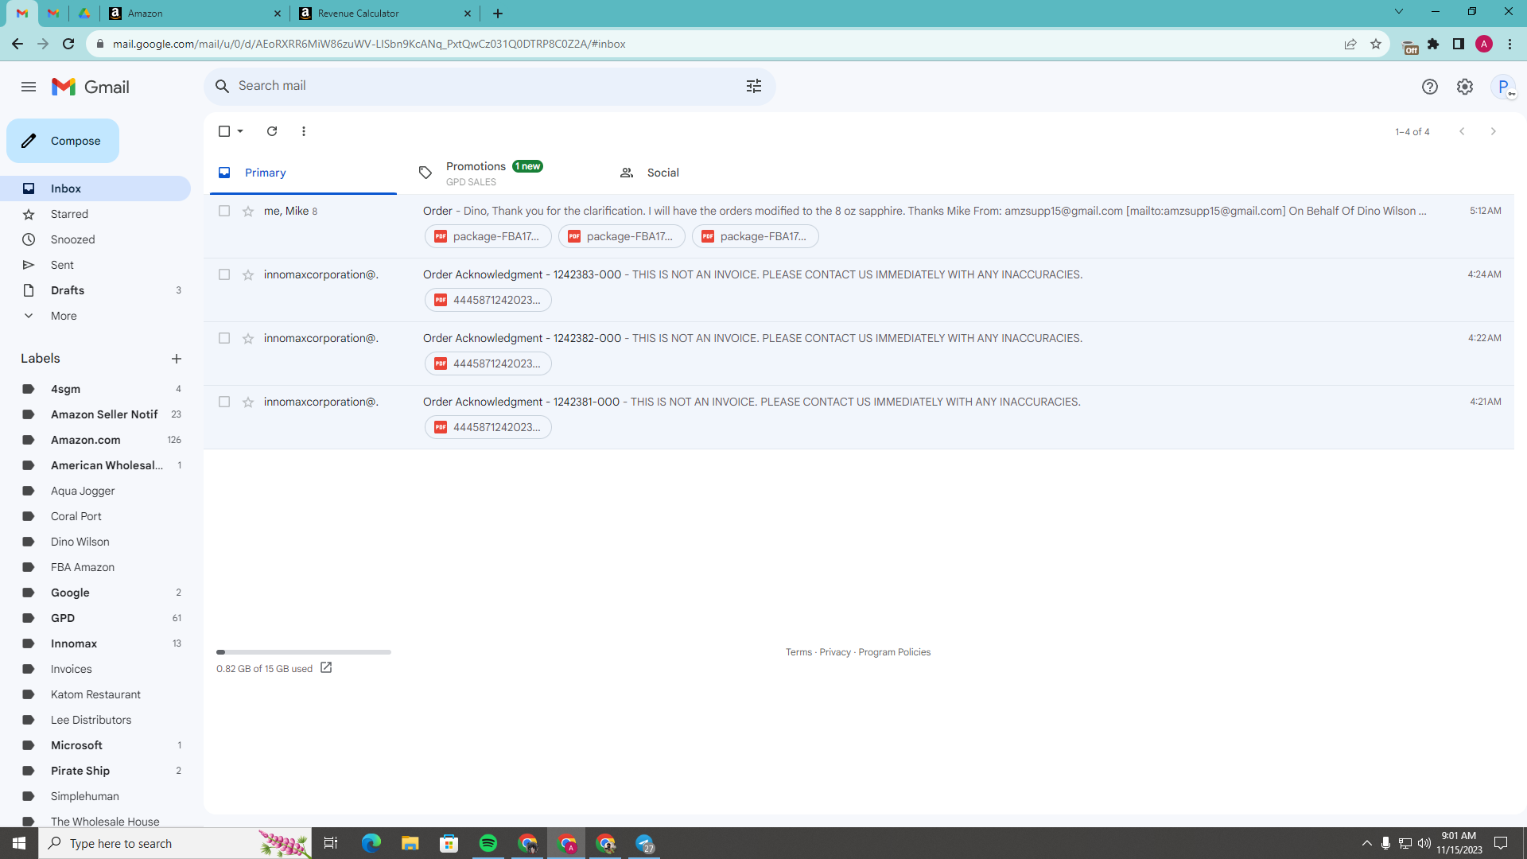The width and height of the screenshot is (1527, 859).
Task: Tick the checkbox for the 1242382-000 email
Action: tap(224, 338)
